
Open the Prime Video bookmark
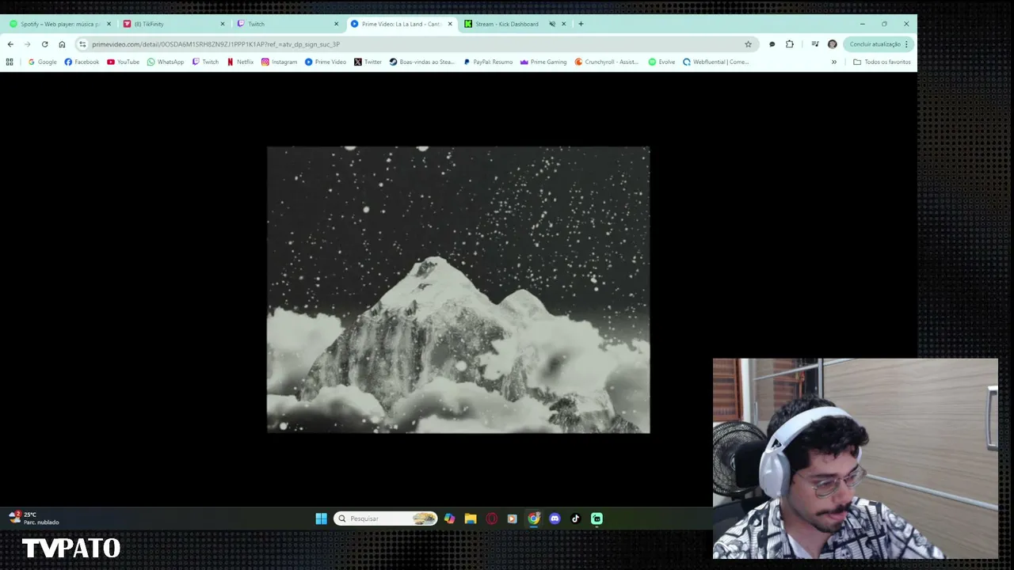[x=326, y=62]
